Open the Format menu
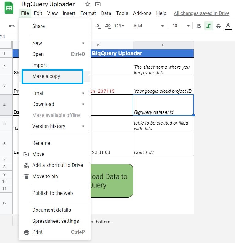 [88, 13]
